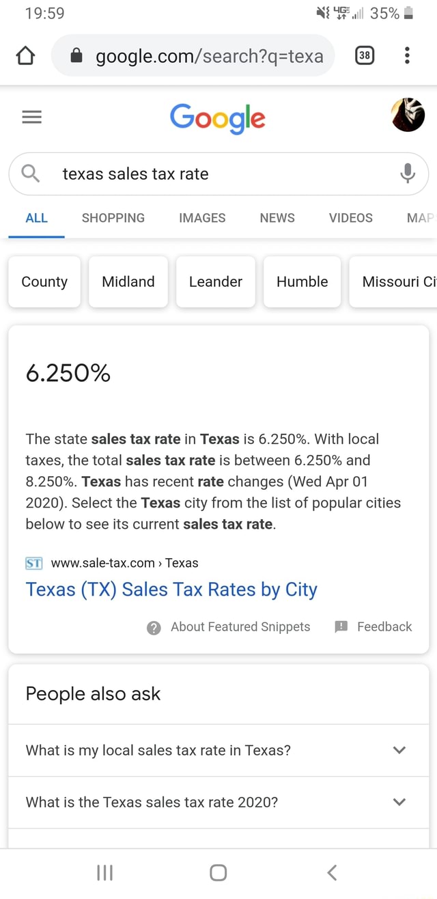437x899 pixels.
Task: Select the SHOPPING search category
Action: pos(113,218)
